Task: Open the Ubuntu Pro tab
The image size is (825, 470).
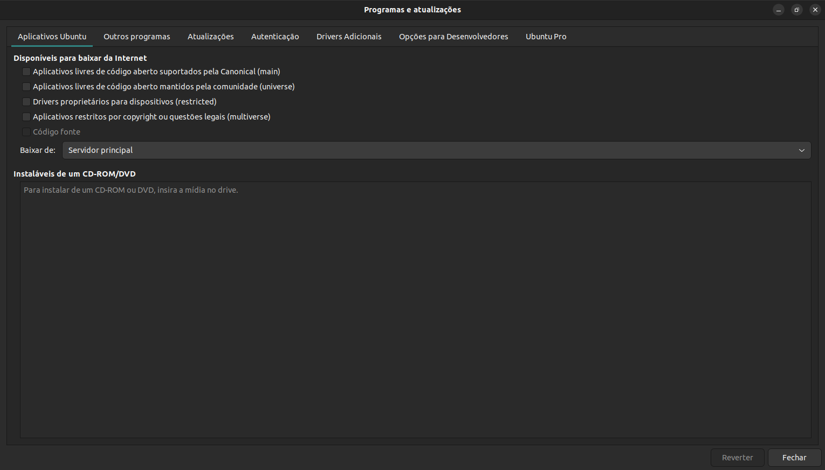Action: coord(546,37)
